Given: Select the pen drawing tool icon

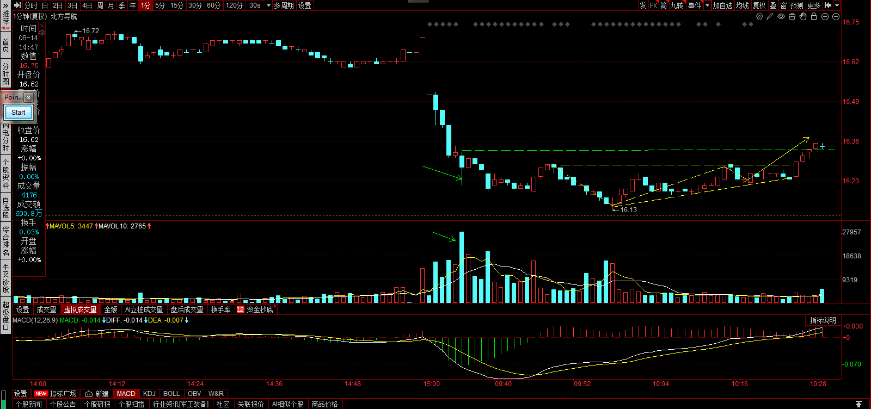Looking at the screenshot, I should 770,16.
